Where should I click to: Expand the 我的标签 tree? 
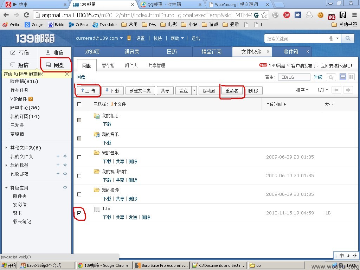[x=6, y=165]
